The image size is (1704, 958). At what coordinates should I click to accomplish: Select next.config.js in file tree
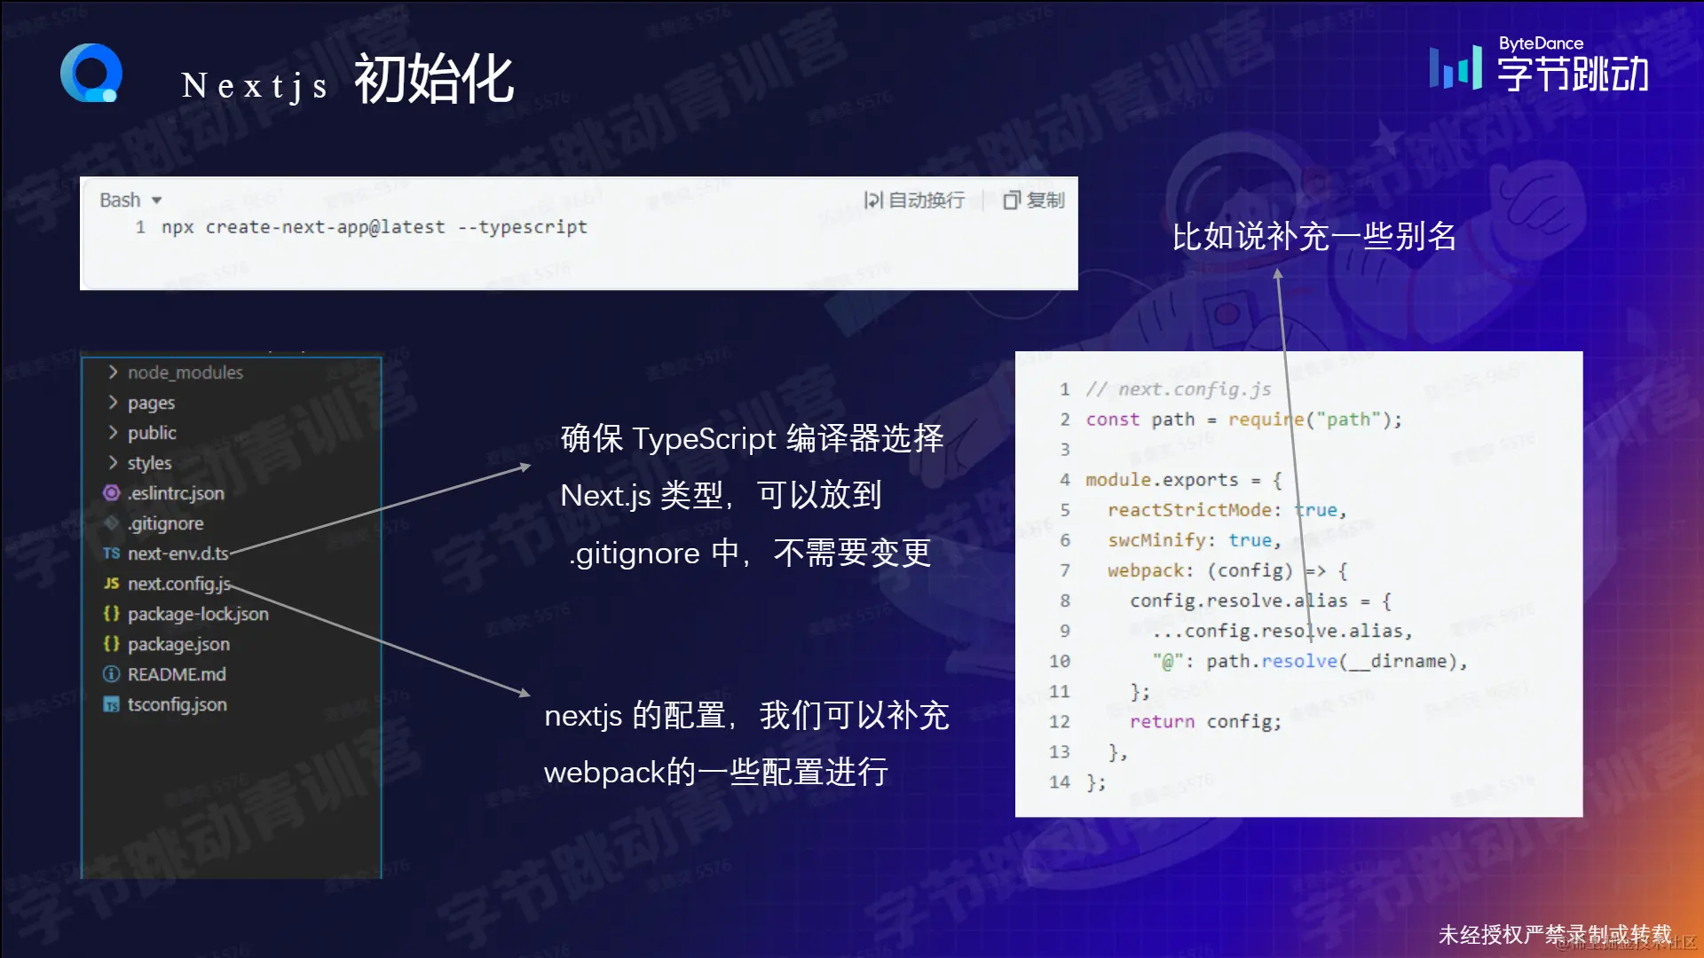click(178, 584)
